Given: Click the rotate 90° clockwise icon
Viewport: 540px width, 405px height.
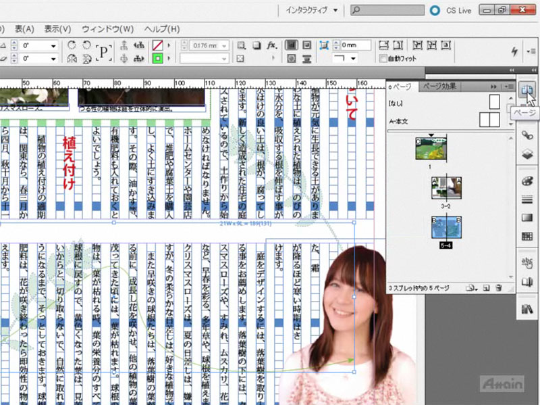Looking at the screenshot, I should [x=72, y=45].
